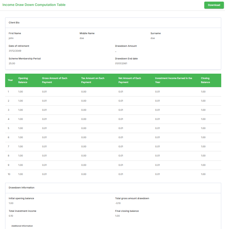Click the year 1 row number
225x229 pixels.
click(x=8, y=92)
